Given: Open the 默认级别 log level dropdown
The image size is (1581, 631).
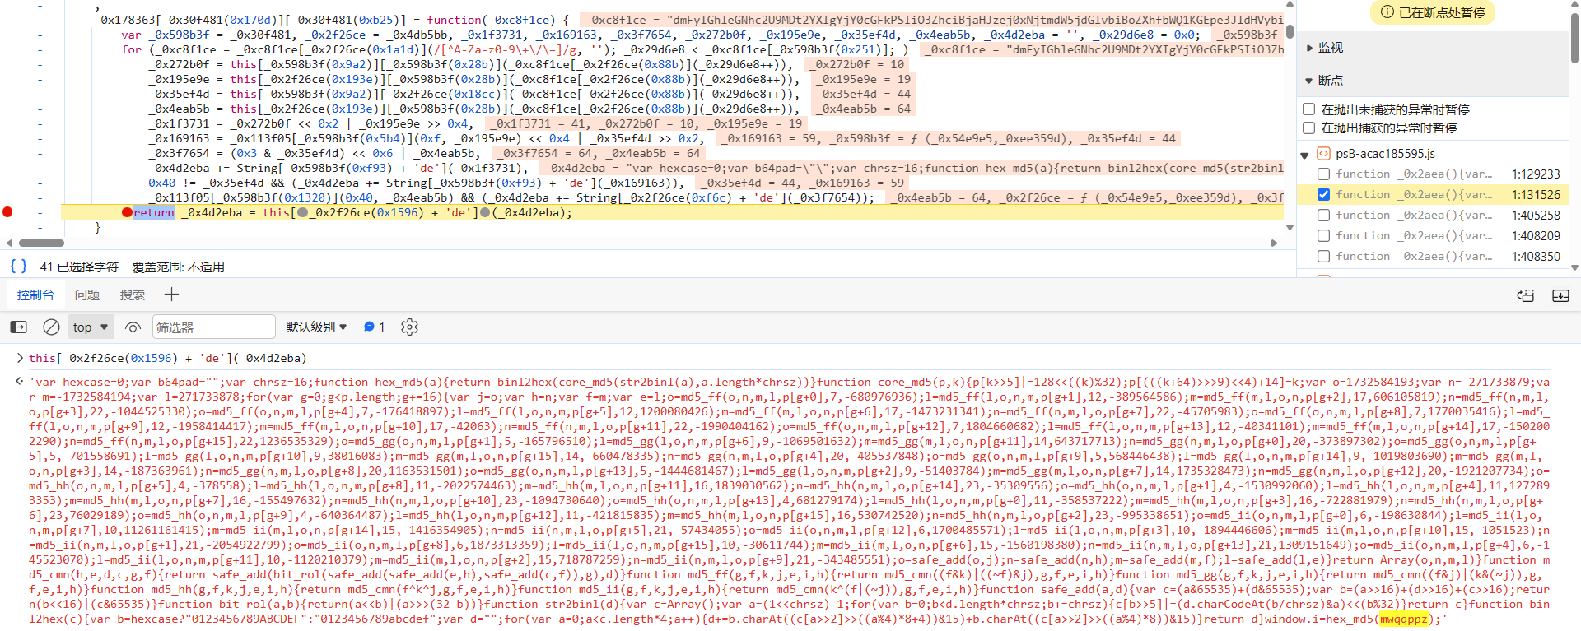Looking at the screenshot, I should point(316,327).
